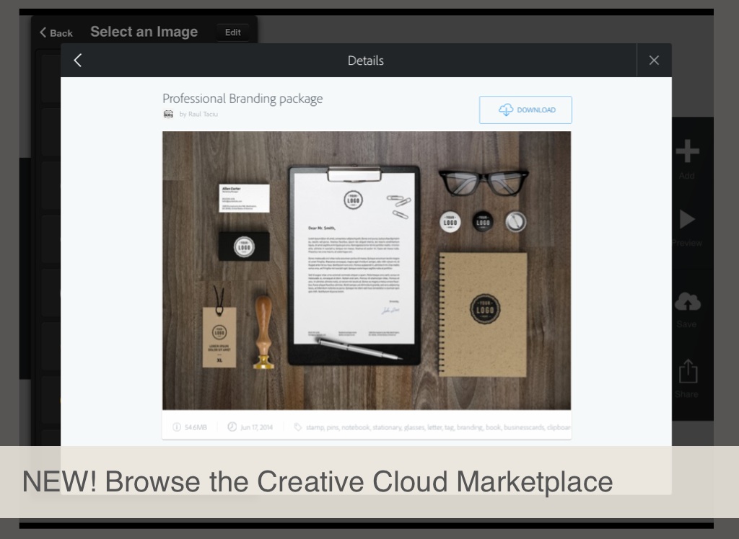Click the tag icon before the keyword list
This screenshot has width=739, height=539.
tap(297, 427)
